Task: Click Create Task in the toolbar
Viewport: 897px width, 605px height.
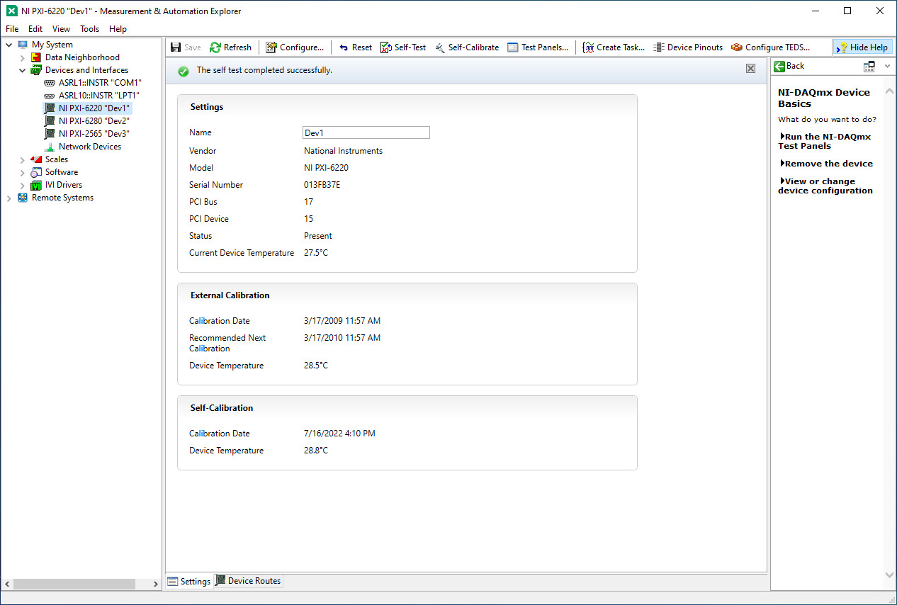Action: pyautogui.click(x=614, y=47)
